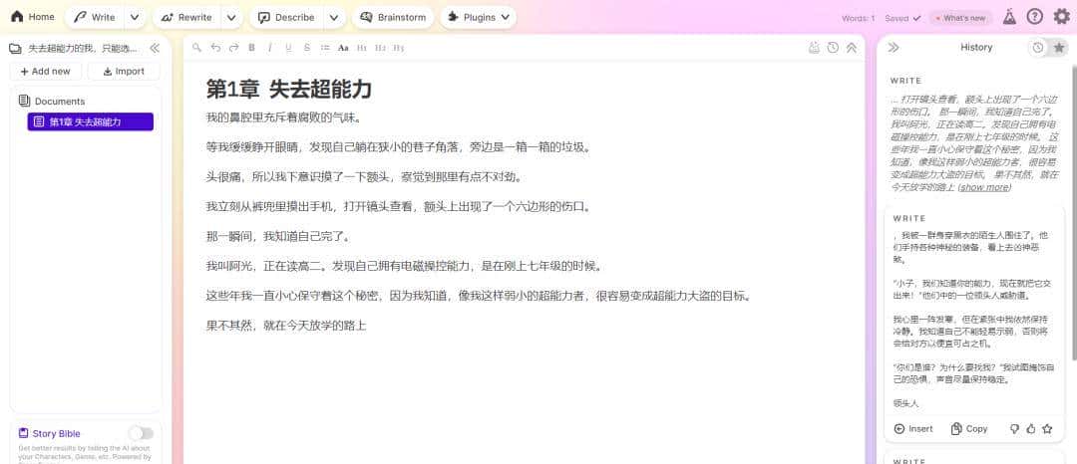Click the project folder icon
Viewport: 1077px width, 464px height.
tap(14, 49)
